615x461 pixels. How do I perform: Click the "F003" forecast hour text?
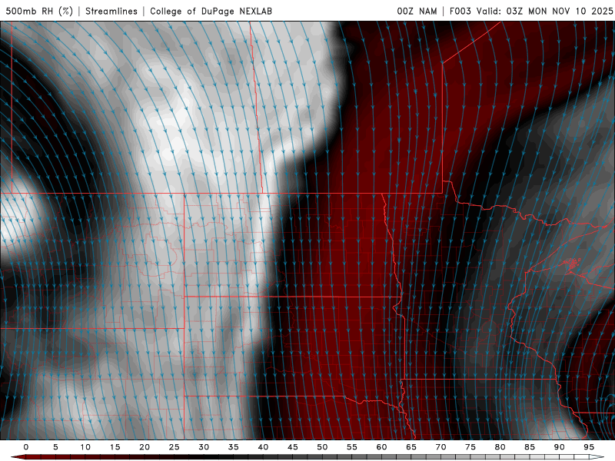pos(460,11)
